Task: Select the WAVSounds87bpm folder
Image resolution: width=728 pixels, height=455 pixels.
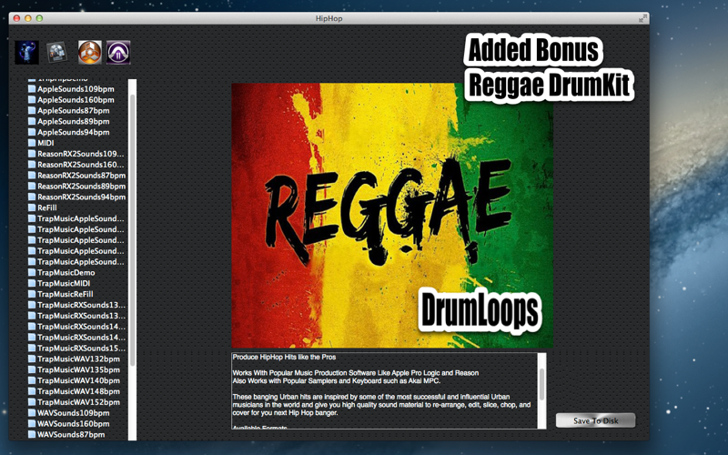Action: [x=66, y=435]
